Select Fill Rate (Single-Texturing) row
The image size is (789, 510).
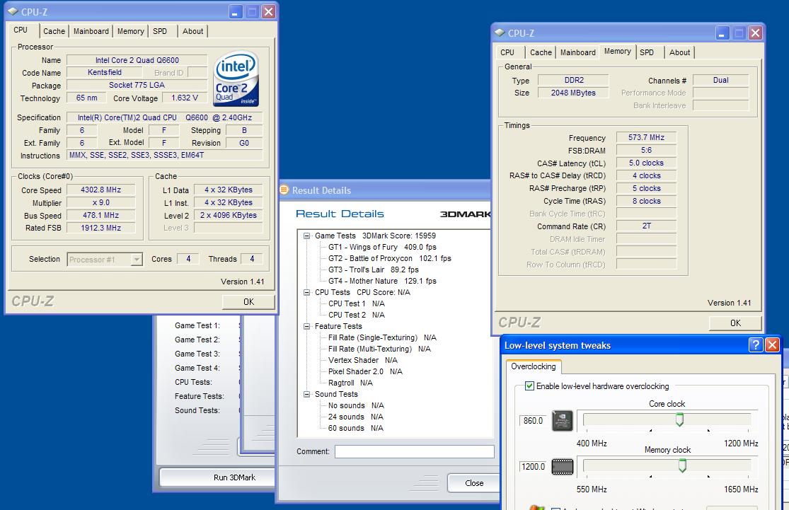pyautogui.click(x=382, y=337)
